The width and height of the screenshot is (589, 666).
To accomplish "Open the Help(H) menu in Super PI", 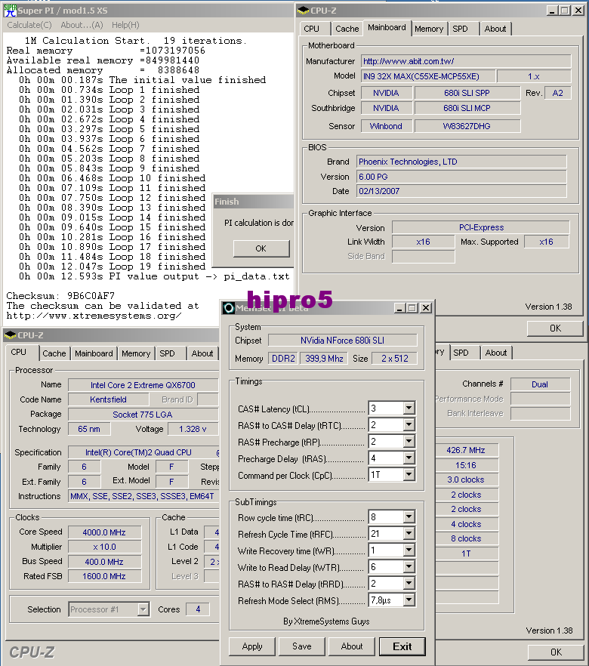I will click(x=125, y=25).
